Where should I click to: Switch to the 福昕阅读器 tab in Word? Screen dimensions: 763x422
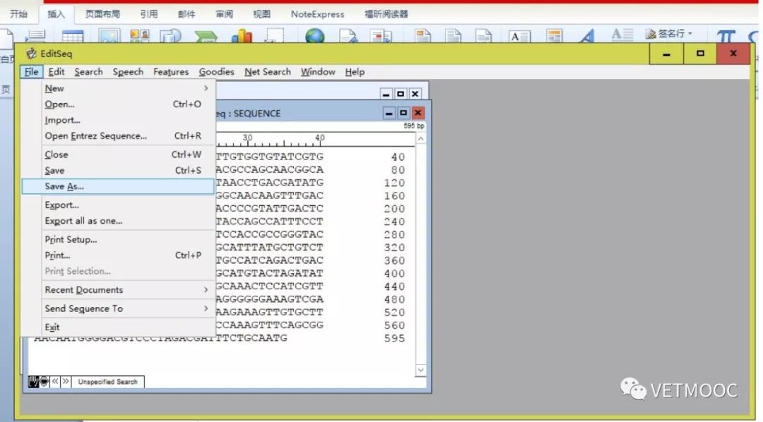pyautogui.click(x=386, y=14)
